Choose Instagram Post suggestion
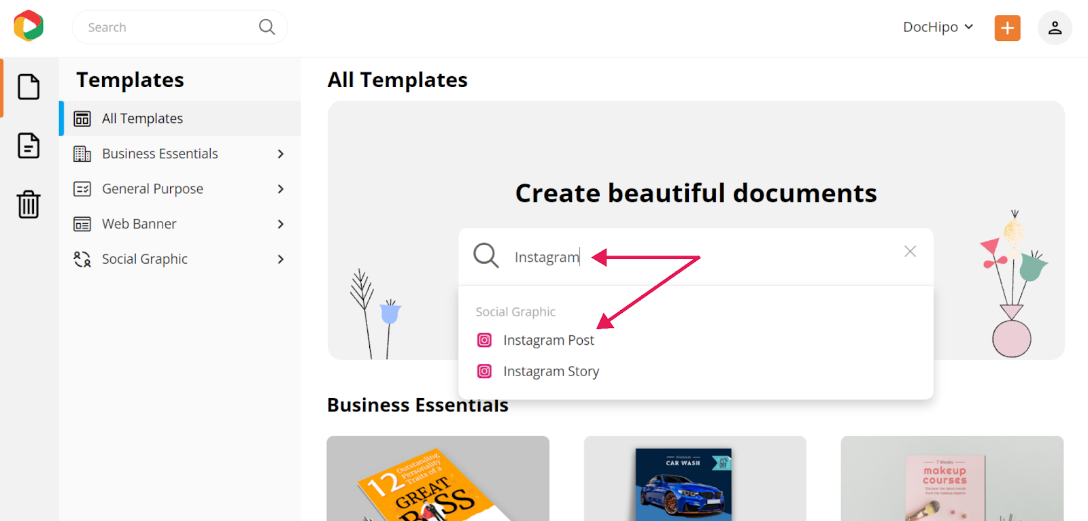Screen dimensions: 1088x521 (548, 340)
